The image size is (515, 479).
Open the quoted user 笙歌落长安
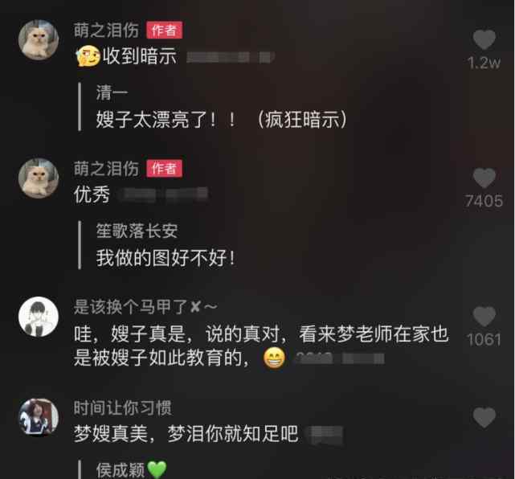(137, 231)
